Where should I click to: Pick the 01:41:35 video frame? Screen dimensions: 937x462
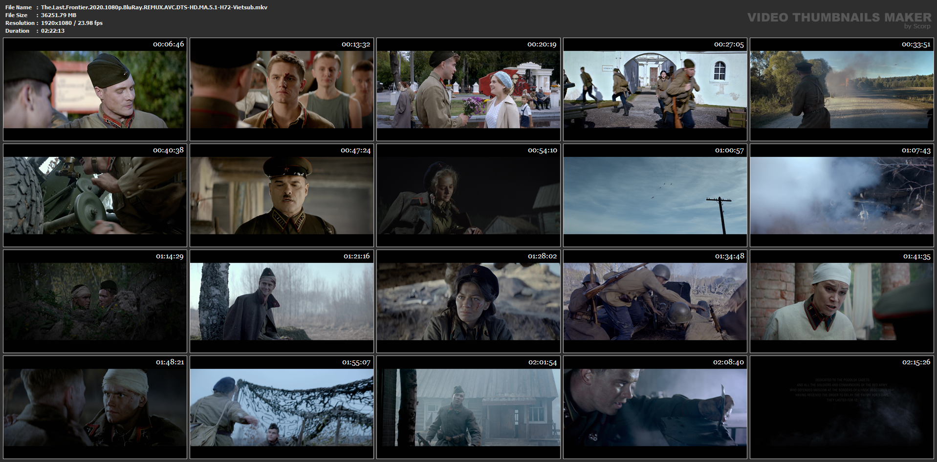click(842, 301)
